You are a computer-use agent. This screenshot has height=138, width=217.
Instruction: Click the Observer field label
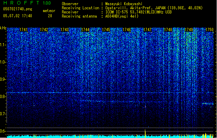(70, 4)
